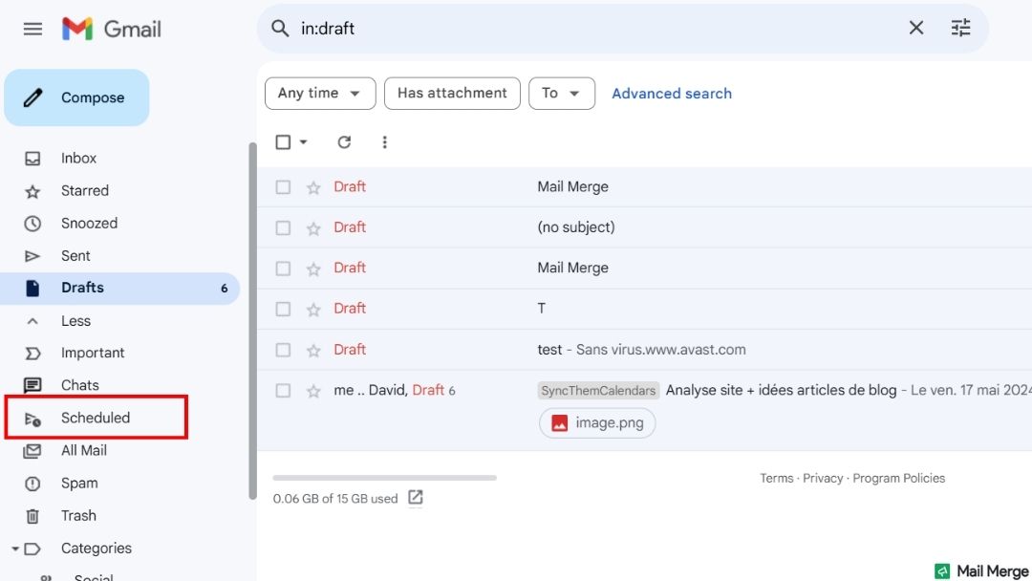Click in the search input field
Screen dimensions: 1032x581
point(599,29)
